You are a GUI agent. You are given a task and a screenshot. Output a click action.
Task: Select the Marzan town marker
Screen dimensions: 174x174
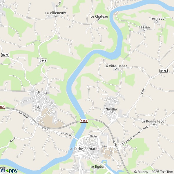click(x=43, y=95)
